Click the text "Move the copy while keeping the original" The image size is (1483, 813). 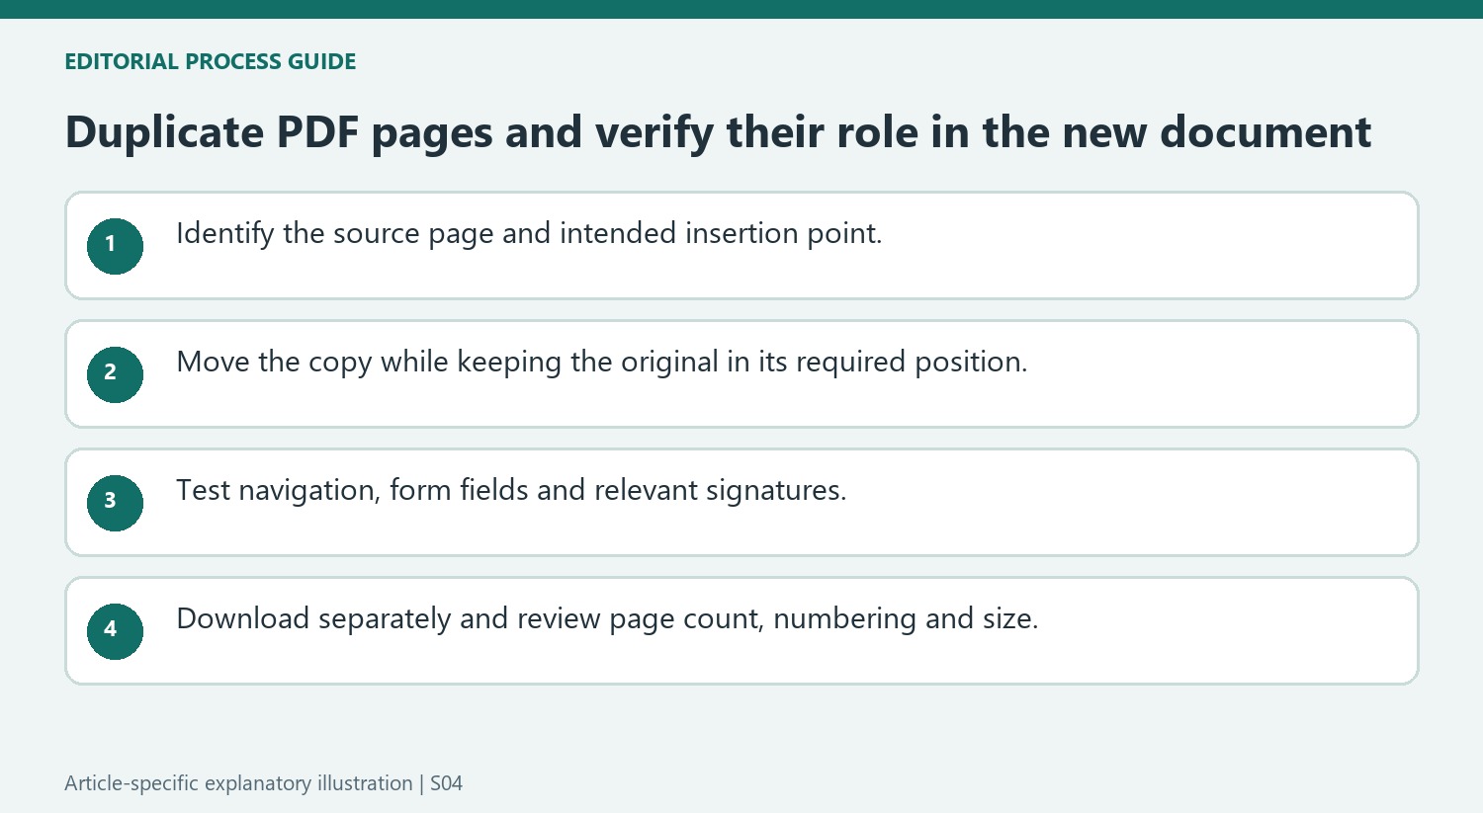448,363
